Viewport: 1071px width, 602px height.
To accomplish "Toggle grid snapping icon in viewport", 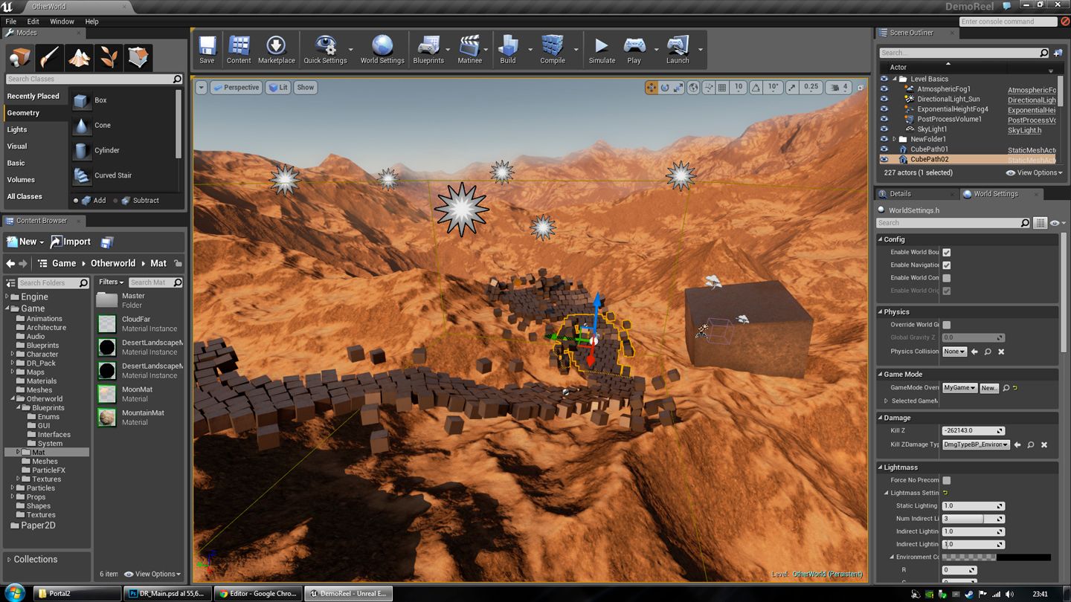I will tap(722, 88).
